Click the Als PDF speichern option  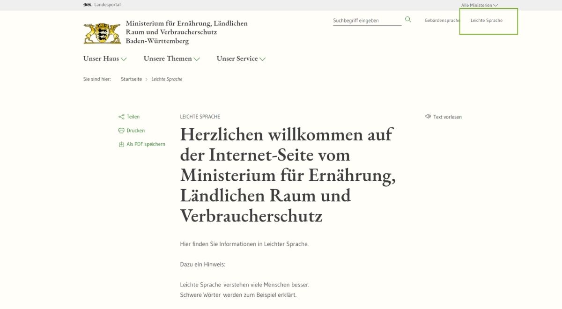pos(146,144)
